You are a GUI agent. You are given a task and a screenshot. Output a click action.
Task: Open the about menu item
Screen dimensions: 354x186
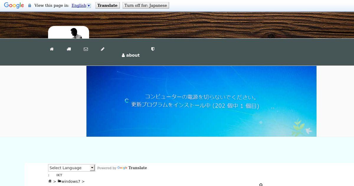[x=131, y=55]
